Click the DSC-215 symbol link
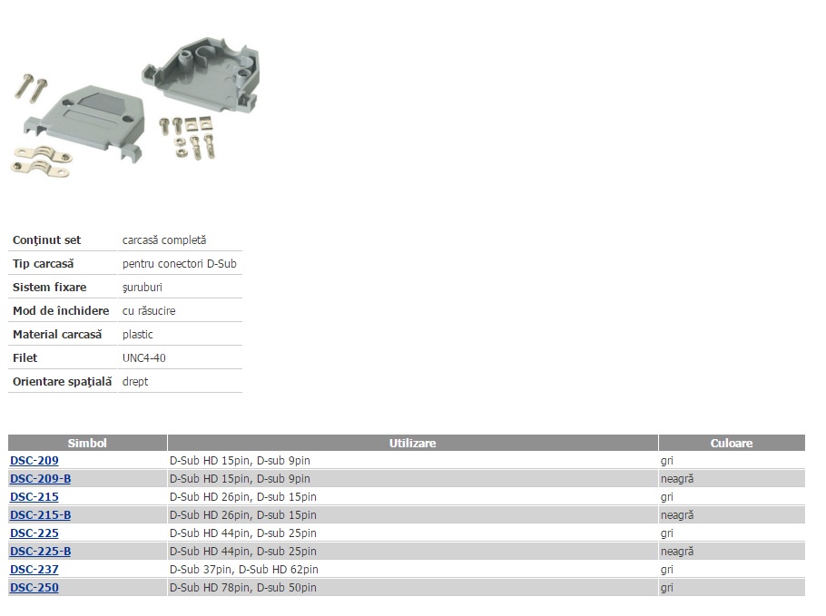 coord(34,497)
